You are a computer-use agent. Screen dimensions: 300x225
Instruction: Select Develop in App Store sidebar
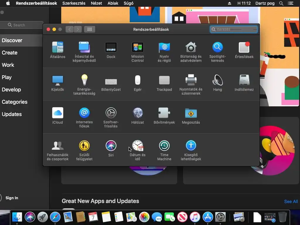click(x=11, y=90)
